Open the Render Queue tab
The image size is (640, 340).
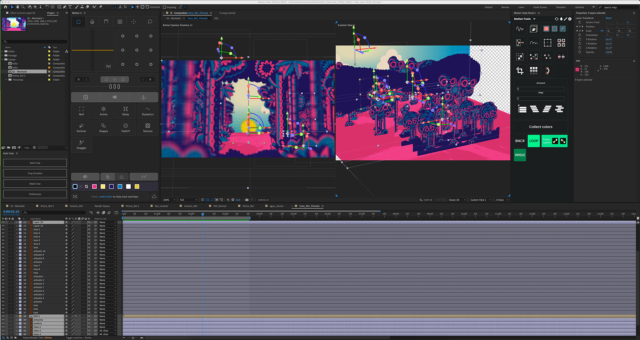[x=102, y=206]
